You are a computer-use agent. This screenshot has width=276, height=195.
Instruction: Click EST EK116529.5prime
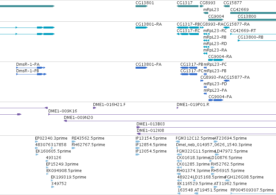(x=195, y=184)
